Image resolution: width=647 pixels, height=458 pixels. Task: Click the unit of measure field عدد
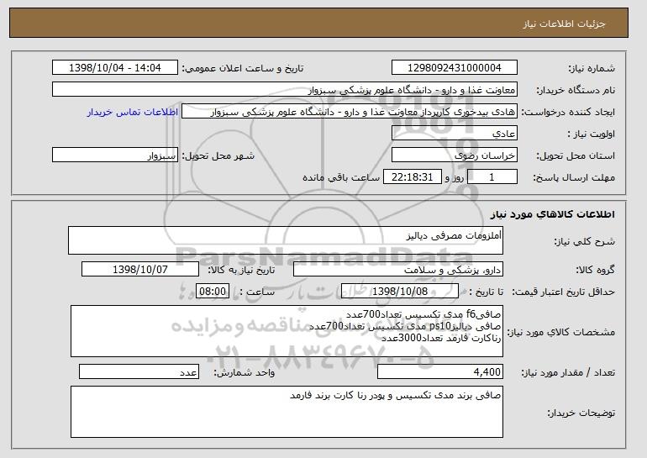pyautogui.click(x=139, y=371)
